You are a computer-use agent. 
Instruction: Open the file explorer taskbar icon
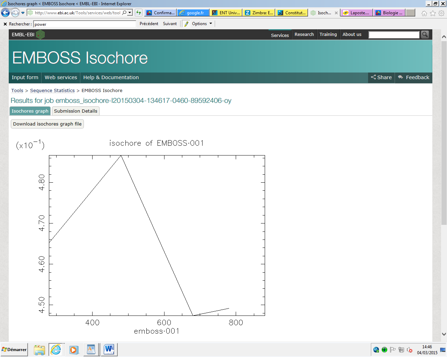(39, 350)
